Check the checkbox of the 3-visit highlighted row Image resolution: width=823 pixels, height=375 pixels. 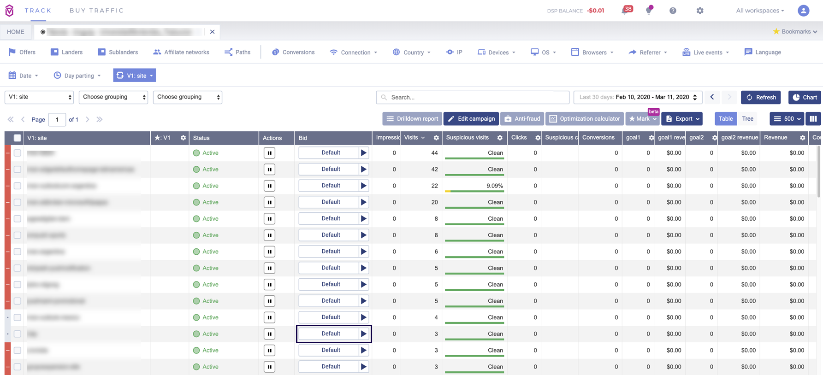(x=18, y=334)
